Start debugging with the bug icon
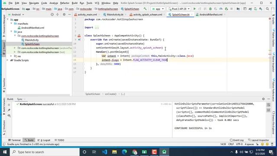Screen dimensions: 277x156 tap(210, 9)
